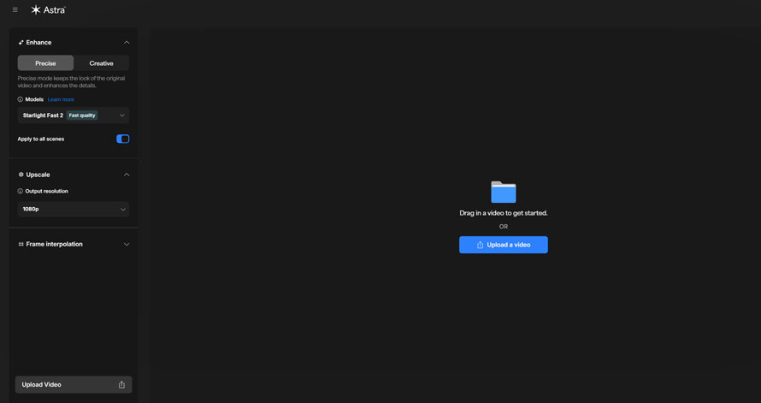Select the Precise mode tab

(45, 63)
